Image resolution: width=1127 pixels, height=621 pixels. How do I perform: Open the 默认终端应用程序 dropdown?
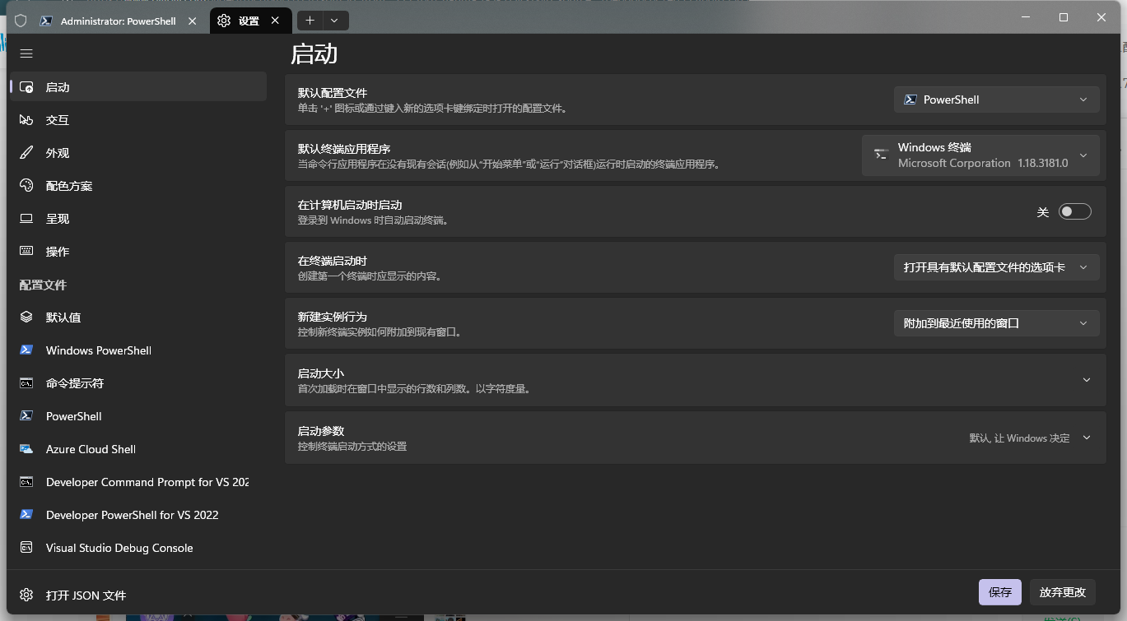click(x=980, y=155)
